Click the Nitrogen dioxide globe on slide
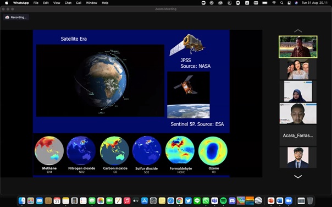The width and height of the screenshot is (332, 207). point(81,151)
